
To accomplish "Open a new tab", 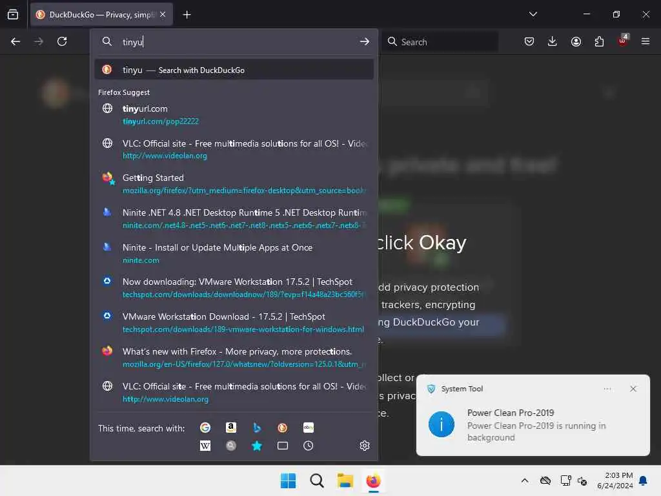I will (187, 15).
